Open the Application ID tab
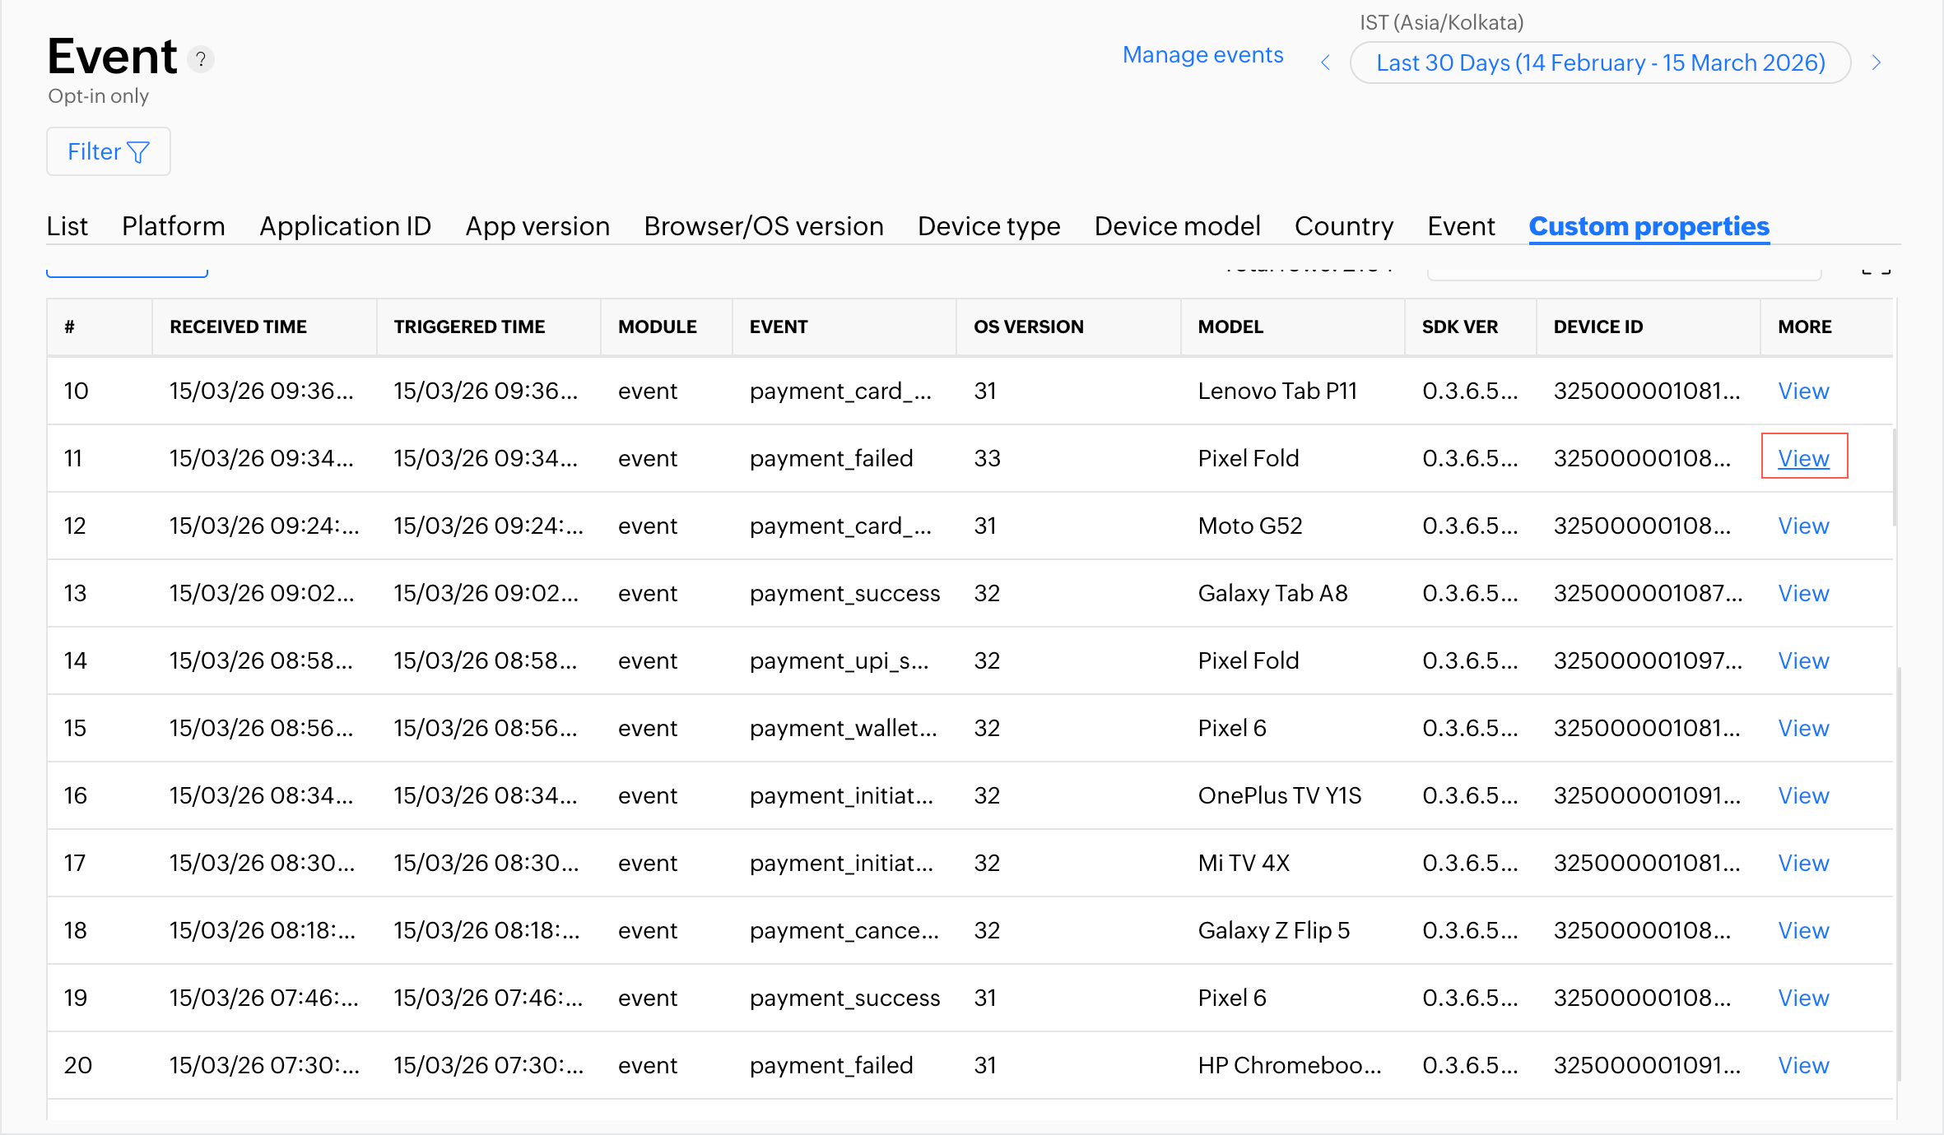The height and width of the screenshot is (1135, 1944). (x=345, y=225)
